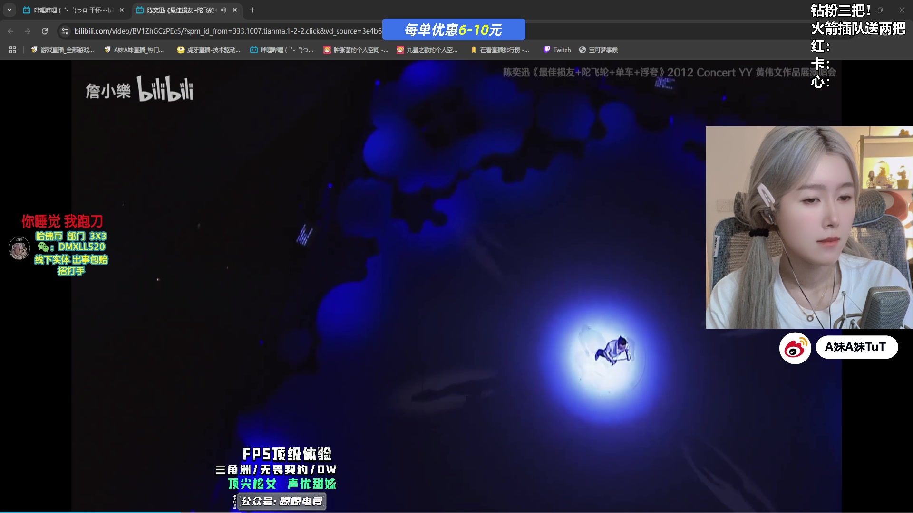Open the 游戏直播_全部游戏 bookmark
Viewport: 913px width, 513px height.
tap(62, 50)
